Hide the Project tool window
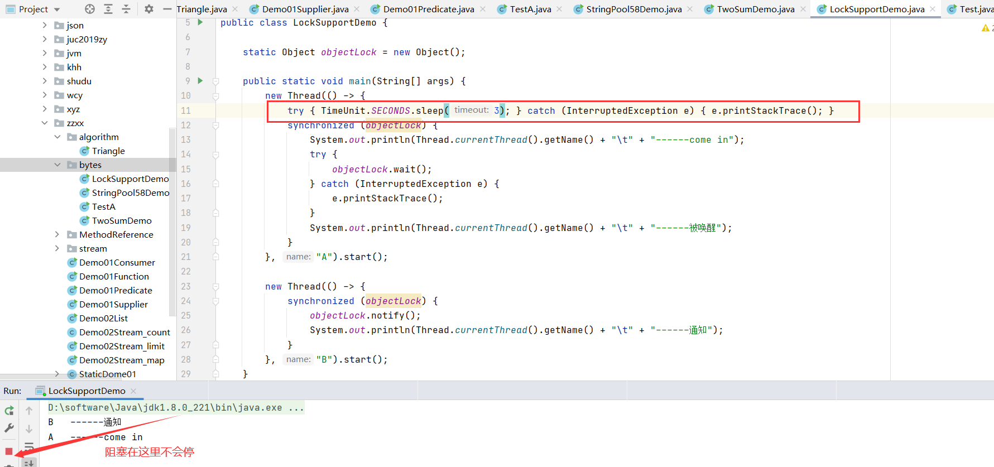 tap(167, 9)
